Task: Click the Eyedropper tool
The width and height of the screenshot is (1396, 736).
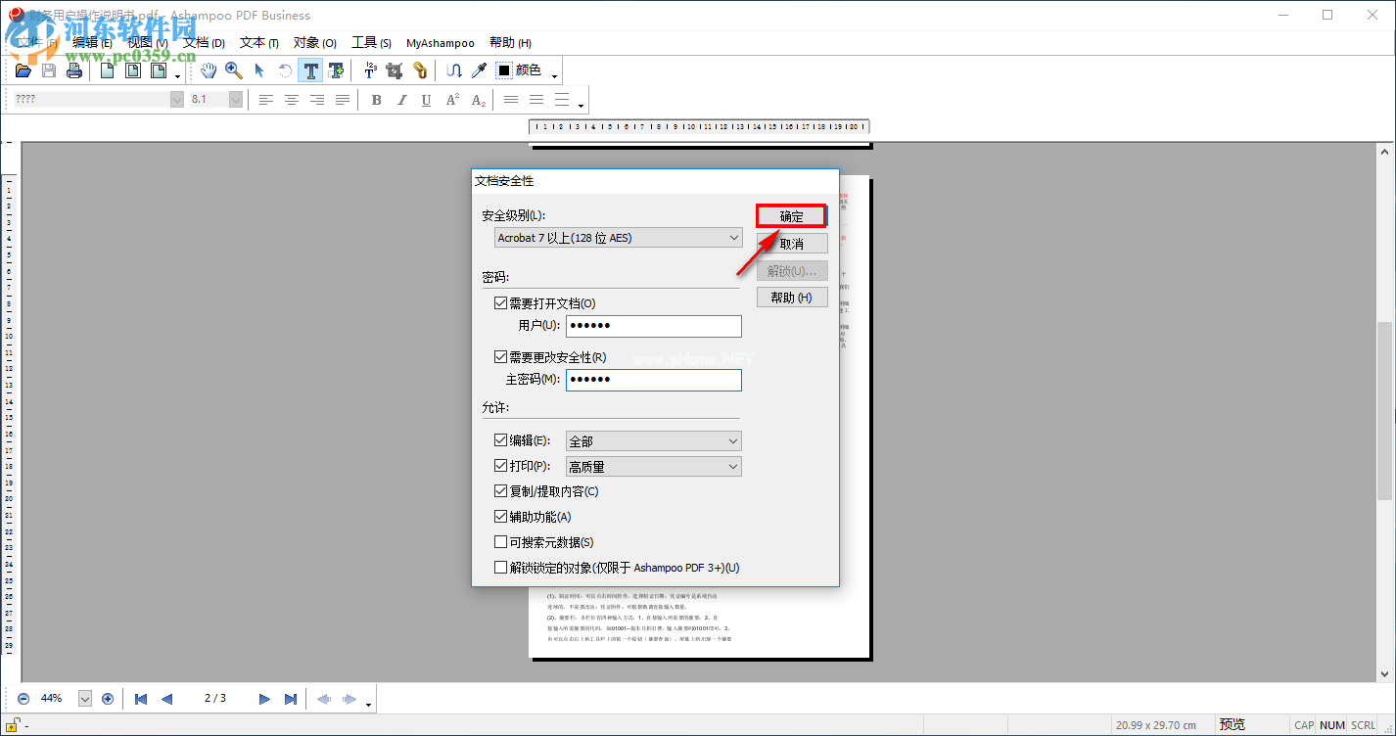Action: [479, 69]
